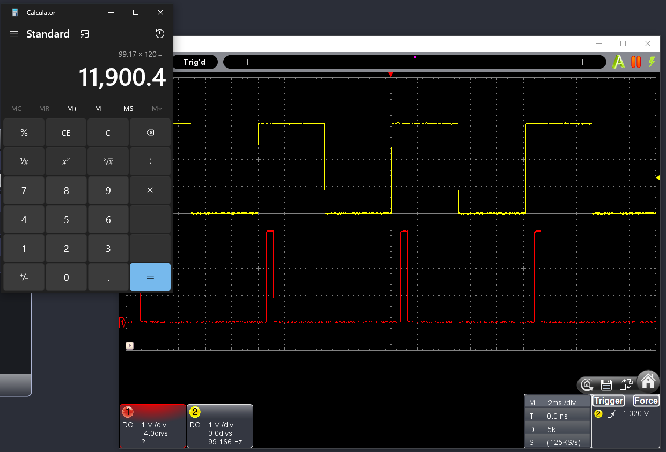Click the large oscilloscope Home icon
The height and width of the screenshot is (452, 666).
coord(648,380)
